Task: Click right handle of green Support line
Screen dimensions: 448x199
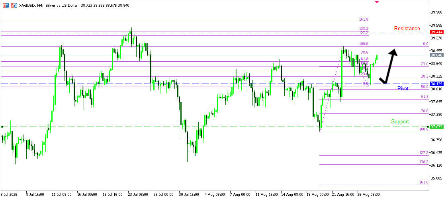Action: [x=428, y=127]
